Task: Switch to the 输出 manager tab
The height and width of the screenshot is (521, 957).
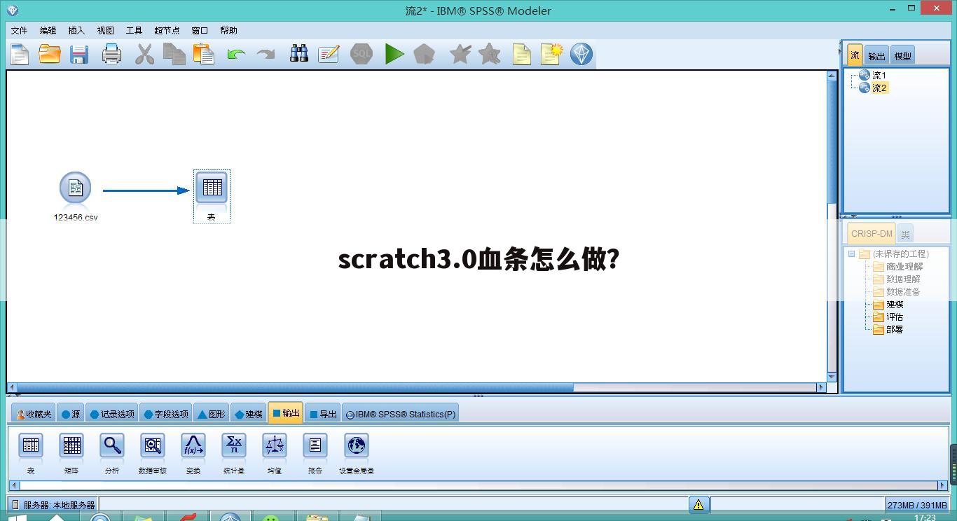Action: (x=876, y=55)
